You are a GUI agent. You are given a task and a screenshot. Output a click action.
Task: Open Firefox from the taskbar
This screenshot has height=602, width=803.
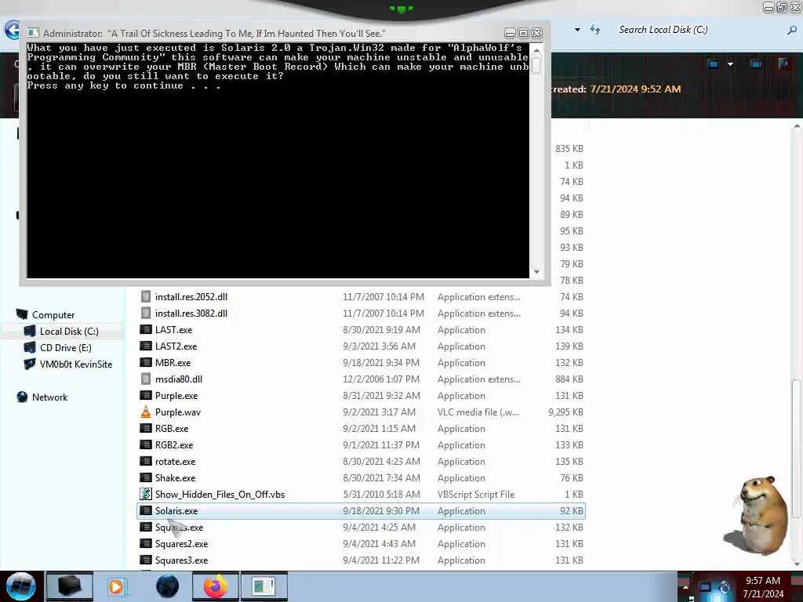215,586
